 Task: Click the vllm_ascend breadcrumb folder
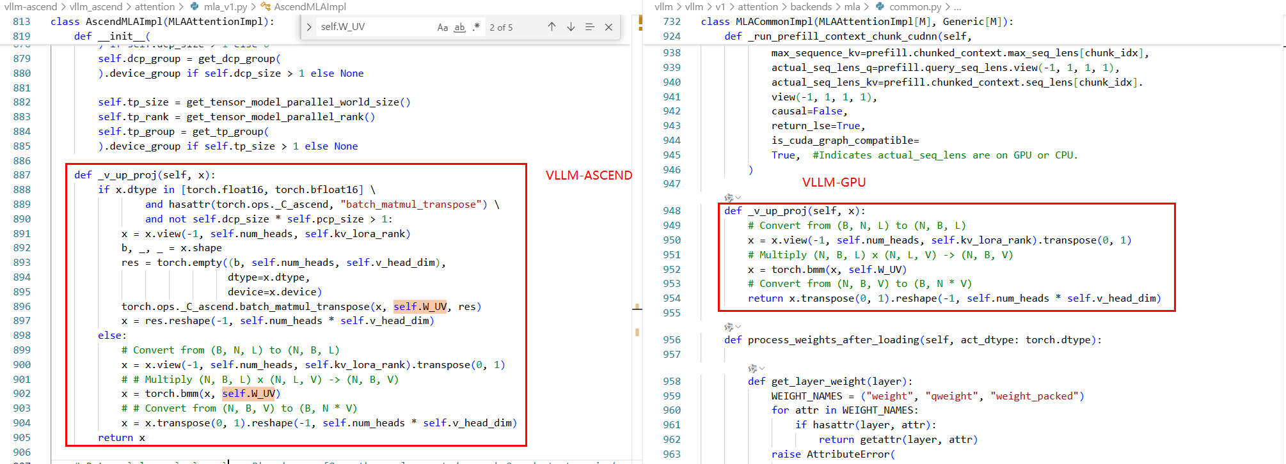(x=96, y=7)
